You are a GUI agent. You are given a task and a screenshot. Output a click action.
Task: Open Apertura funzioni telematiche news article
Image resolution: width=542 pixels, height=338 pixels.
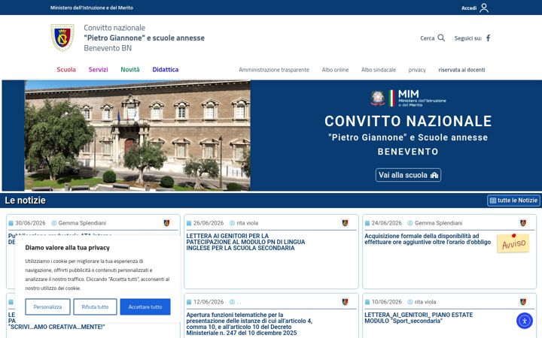coord(249,324)
